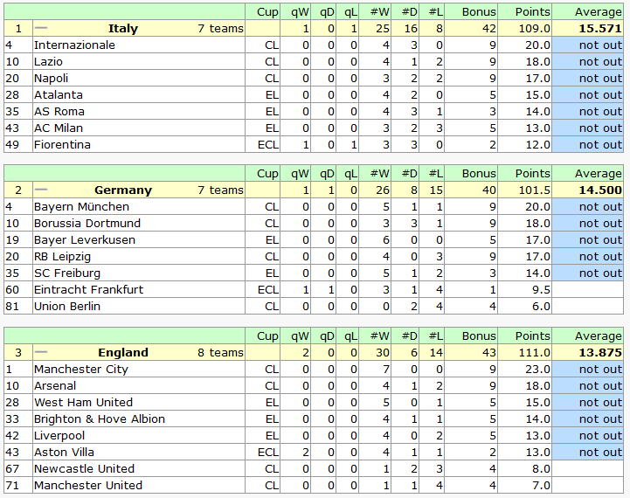Open the Italy country heading
The height and width of the screenshot is (498, 630).
[x=123, y=29]
